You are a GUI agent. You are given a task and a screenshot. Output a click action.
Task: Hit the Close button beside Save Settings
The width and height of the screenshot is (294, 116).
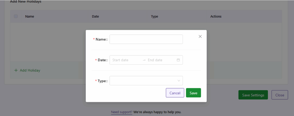pyautogui.click(x=279, y=95)
